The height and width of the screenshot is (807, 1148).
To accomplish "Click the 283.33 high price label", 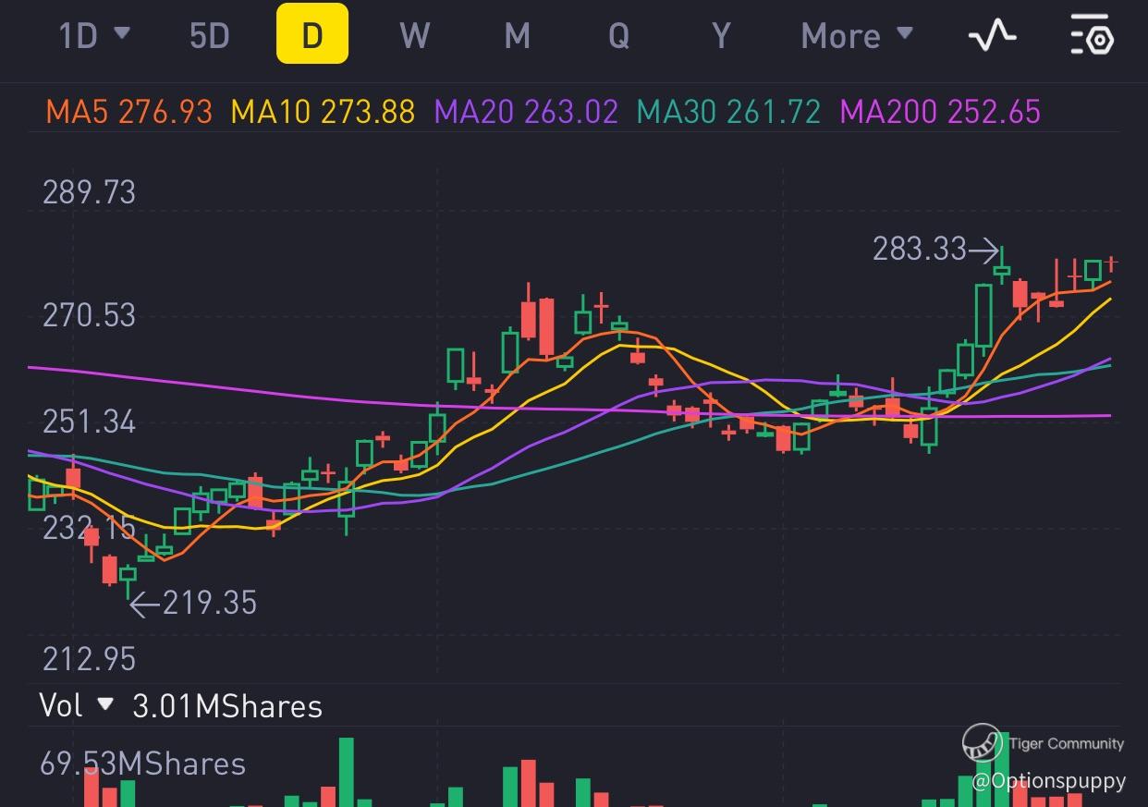I will tap(920, 249).
